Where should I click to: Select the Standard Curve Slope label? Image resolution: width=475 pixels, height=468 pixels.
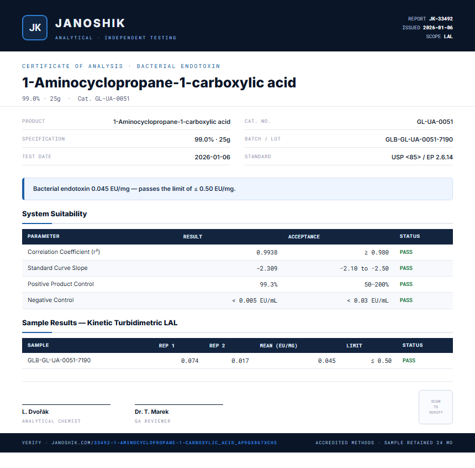[x=57, y=268]
